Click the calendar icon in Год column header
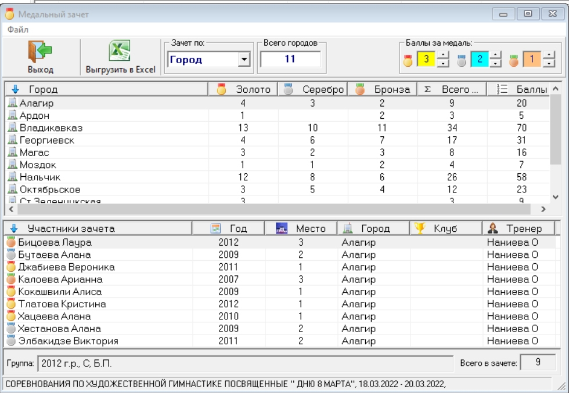Viewport: 569px width, 393px height. [216, 228]
